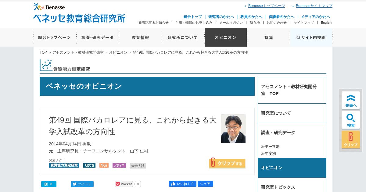Click the floating クリップ icon
This screenshot has width=366, height=192.
tap(351, 140)
